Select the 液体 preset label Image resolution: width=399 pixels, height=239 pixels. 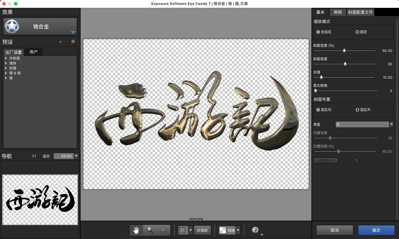[13, 63]
